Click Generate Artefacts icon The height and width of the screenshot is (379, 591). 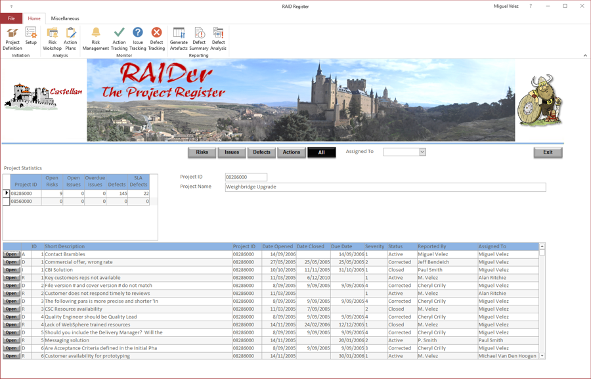(x=179, y=39)
